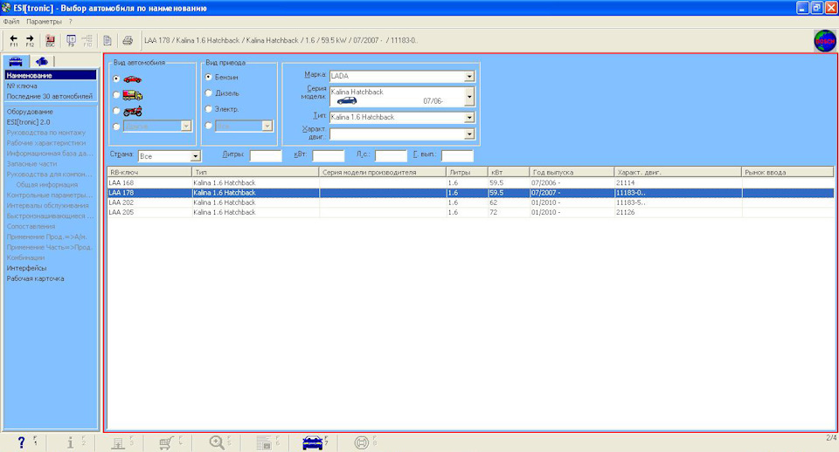Select the truck vehicle type radio button
The width and height of the screenshot is (839, 452).
[x=117, y=95]
